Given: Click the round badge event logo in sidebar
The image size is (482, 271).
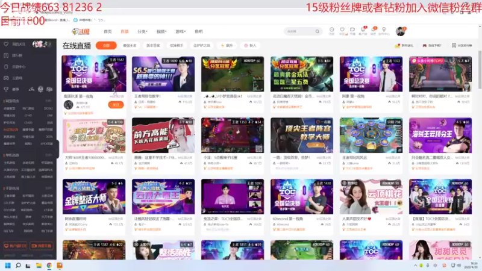Looking at the screenshot, I should pyautogui.click(x=40, y=89).
